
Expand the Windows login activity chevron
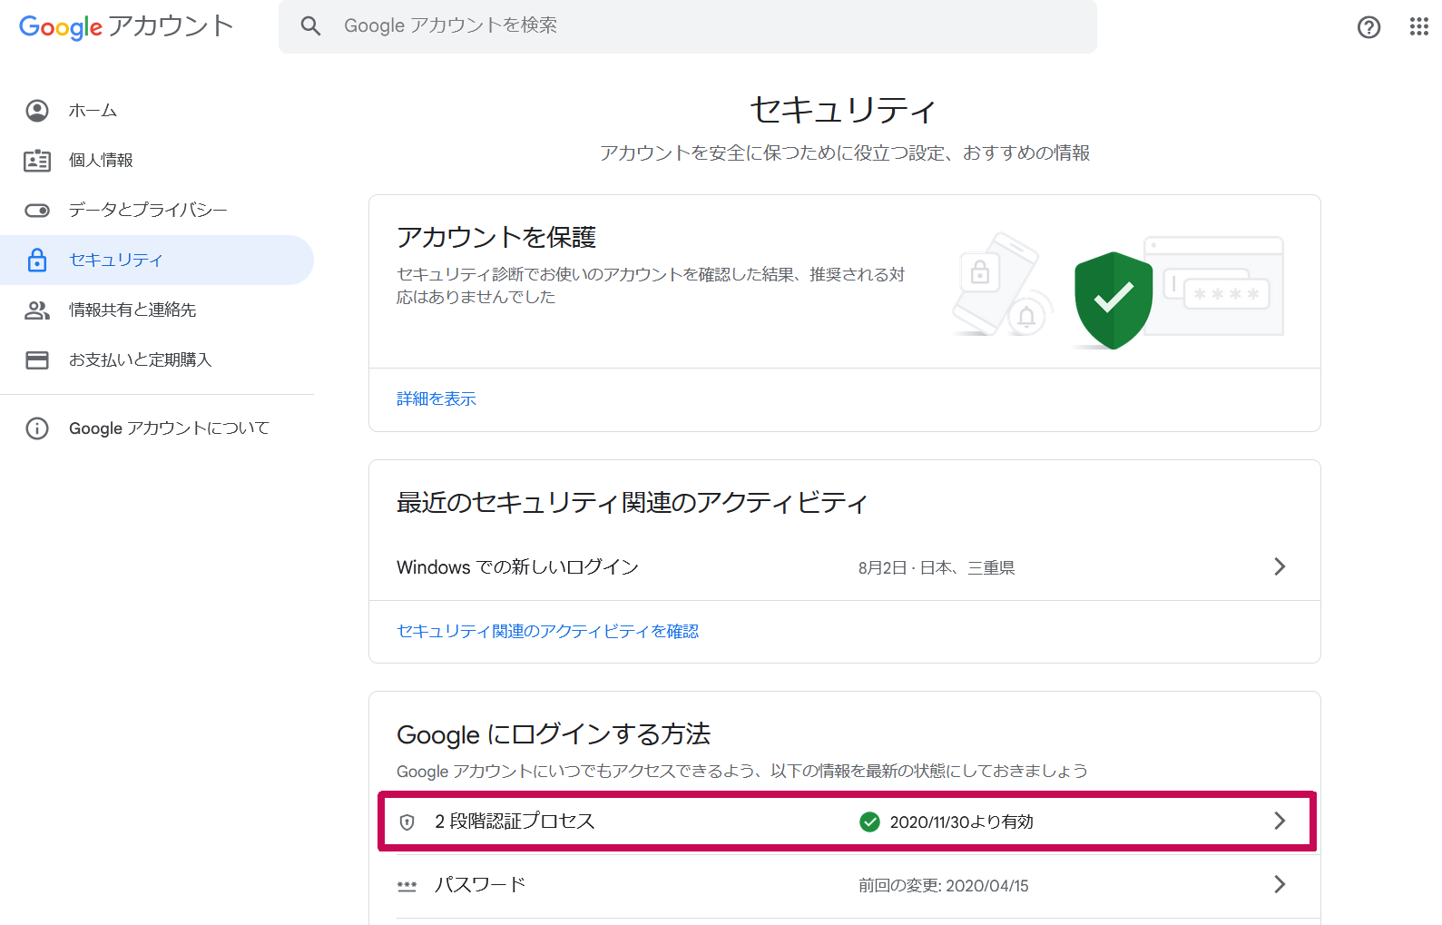click(x=1280, y=566)
